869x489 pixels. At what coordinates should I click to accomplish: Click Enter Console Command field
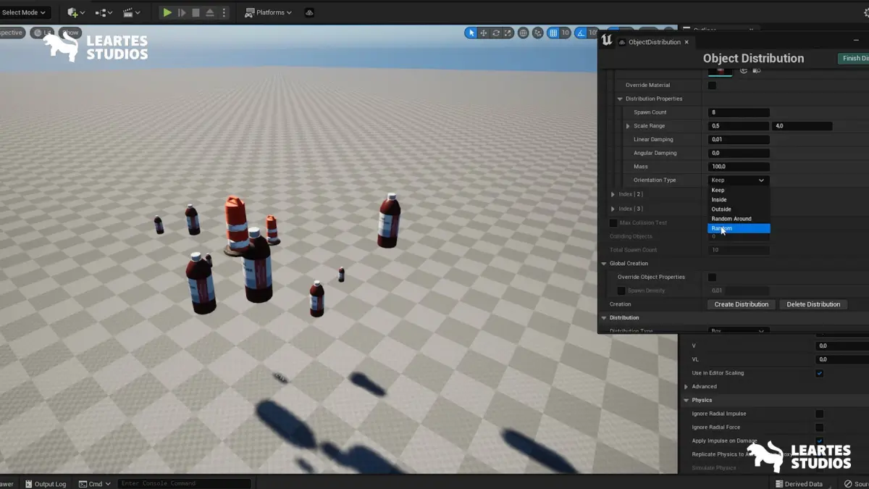(x=184, y=483)
